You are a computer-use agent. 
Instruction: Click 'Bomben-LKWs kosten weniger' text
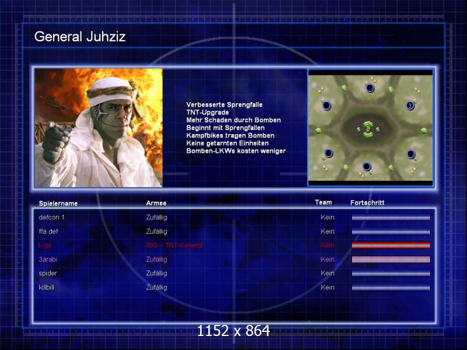click(x=236, y=151)
